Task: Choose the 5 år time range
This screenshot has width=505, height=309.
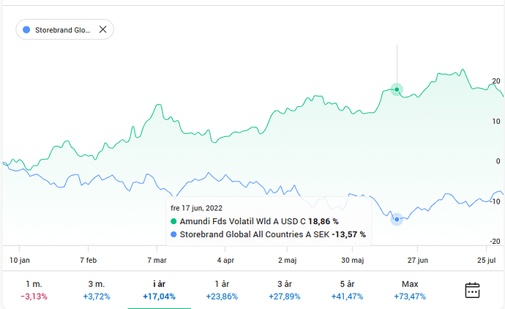Action: point(348,290)
